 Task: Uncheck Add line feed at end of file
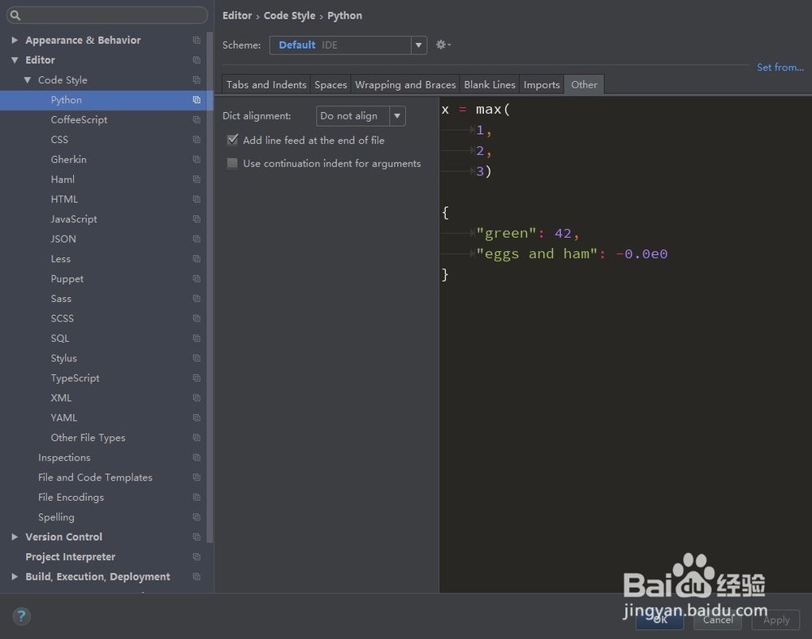tap(232, 140)
